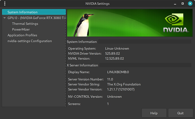Image resolution: width=195 pixels, height=119 pixels.
Task: Click operating system value Linux-Unknown
Action: [117, 49]
